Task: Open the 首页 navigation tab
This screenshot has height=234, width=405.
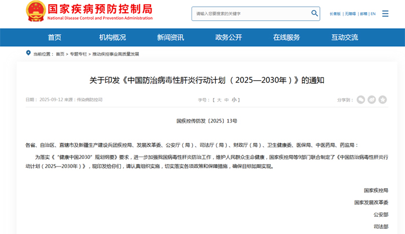Action: [54, 38]
